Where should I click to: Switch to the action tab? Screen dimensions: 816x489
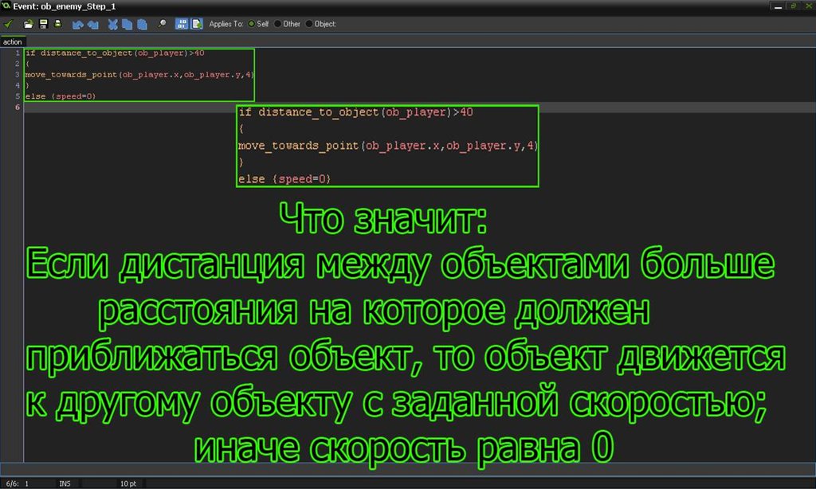[x=13, y=41]
